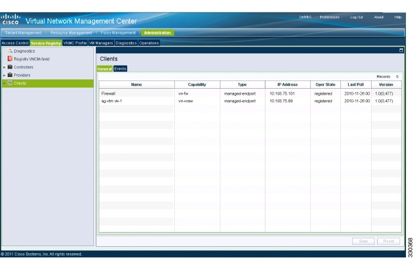Screen dimensions: 416x258
Task: Open the Tenant Management tab
Action: point(24,33)
